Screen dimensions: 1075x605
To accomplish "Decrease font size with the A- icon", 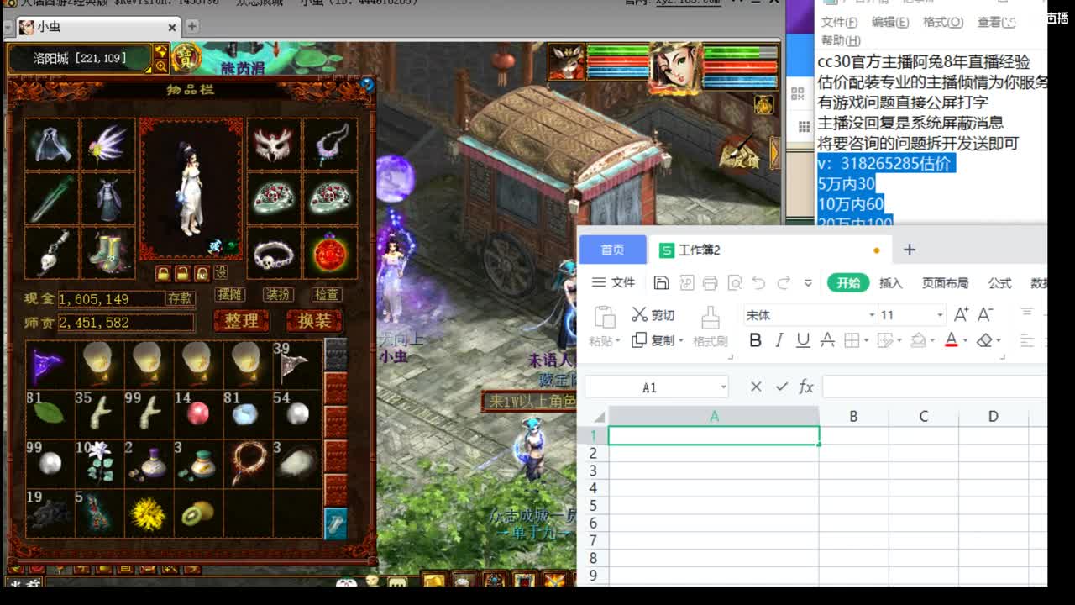I will click(x=985, y=314).
